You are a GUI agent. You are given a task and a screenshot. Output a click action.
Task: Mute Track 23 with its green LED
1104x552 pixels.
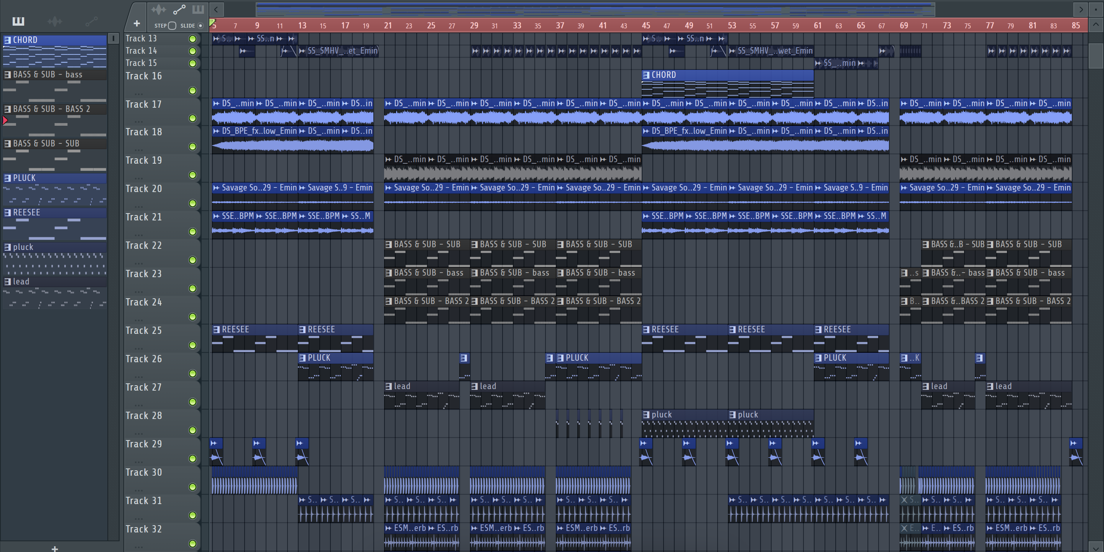point(192,288)
